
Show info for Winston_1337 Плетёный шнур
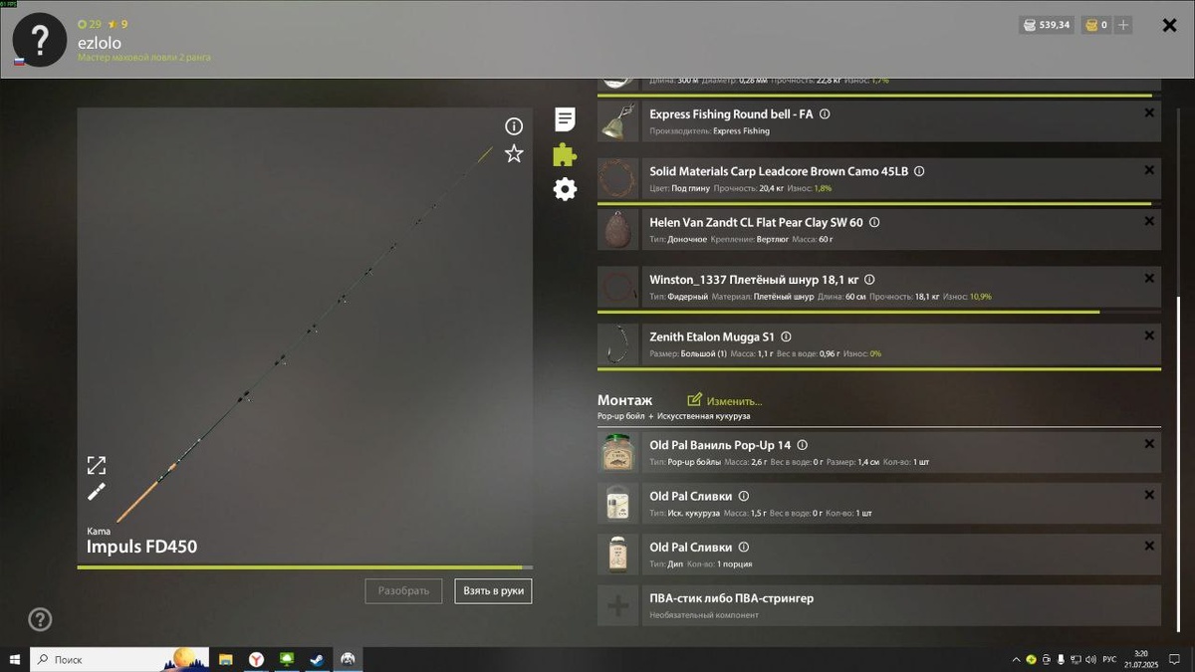click(869, 280)
